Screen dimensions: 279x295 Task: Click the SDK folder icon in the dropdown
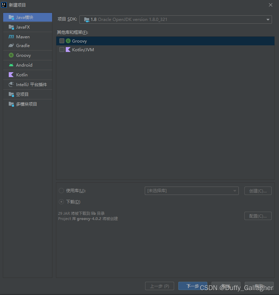[x=87, y=20]
